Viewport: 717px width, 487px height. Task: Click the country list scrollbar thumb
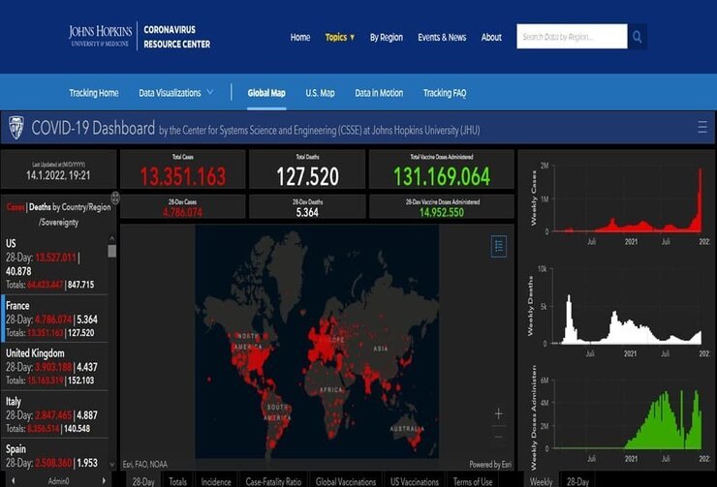coord(111,251)
